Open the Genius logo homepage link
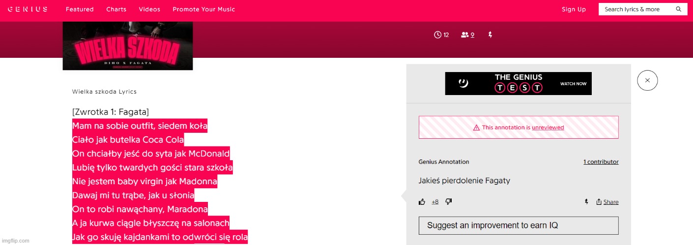The width and height of the screenshot is (693, 245). 28,9
